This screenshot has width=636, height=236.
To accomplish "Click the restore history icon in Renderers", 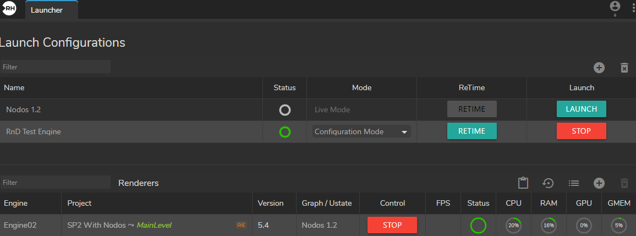I will [548, 183].
